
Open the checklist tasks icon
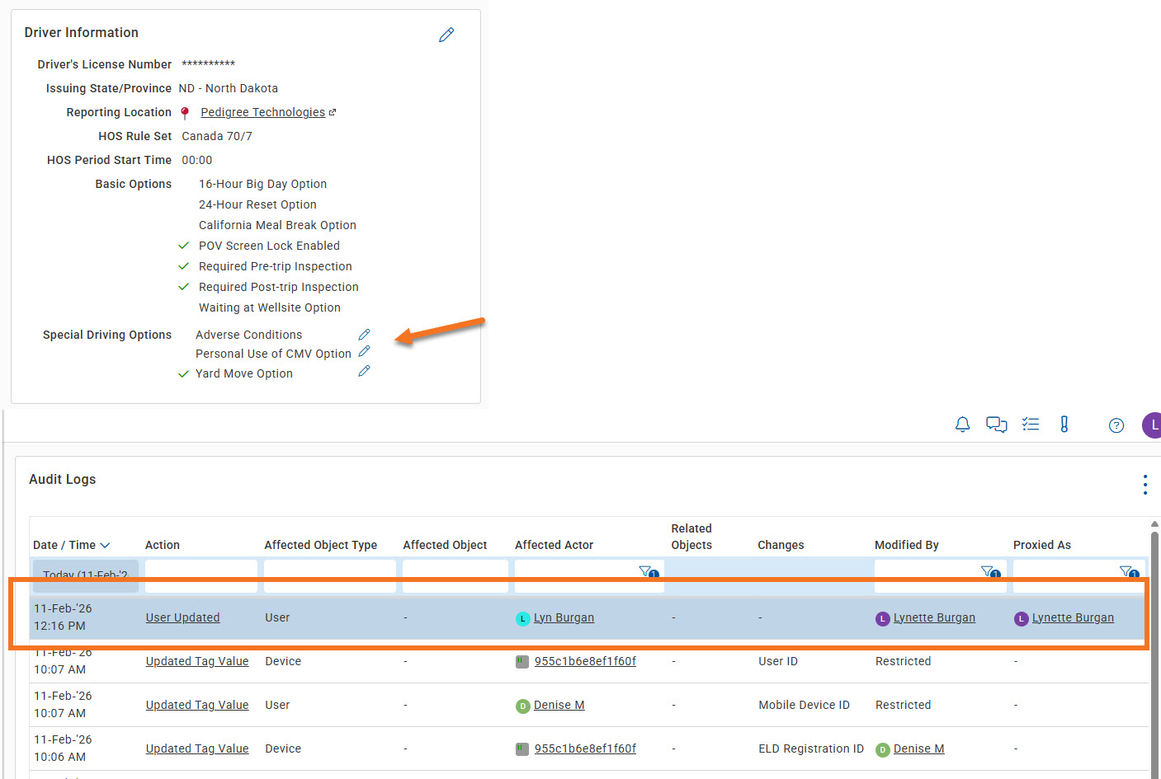click(x=1031, y=425)
